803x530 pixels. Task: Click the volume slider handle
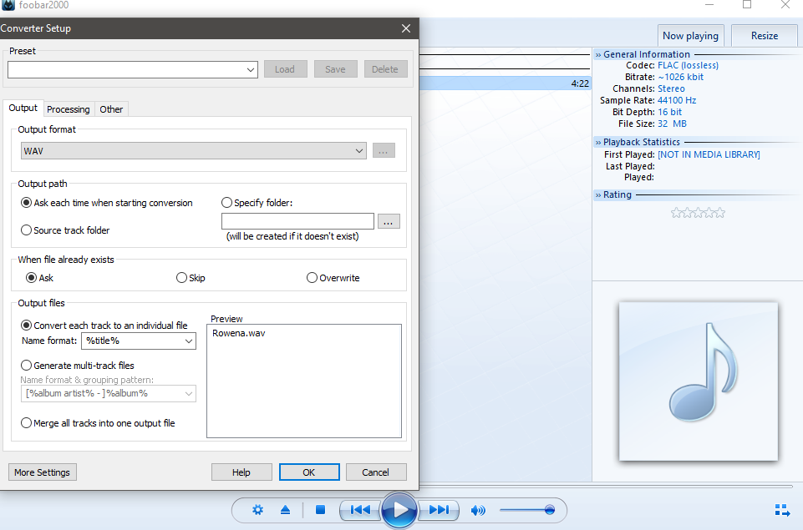[x=549, y=510]
